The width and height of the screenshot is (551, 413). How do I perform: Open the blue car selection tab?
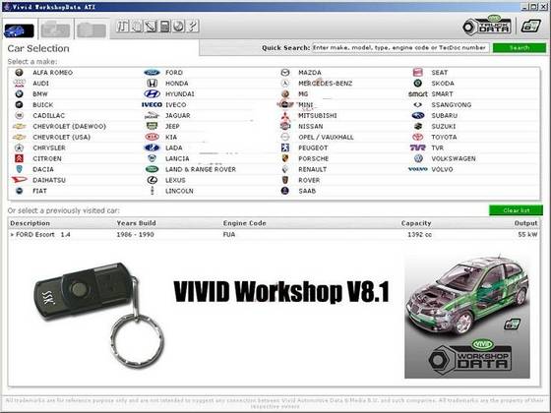click(19, 30)
